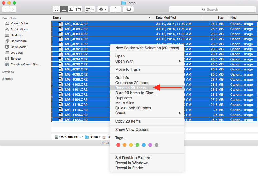Click the Shared sidebar heading
Image resolution: width=258 pixels, height=179 pixels.
click(x=7, y=79)
